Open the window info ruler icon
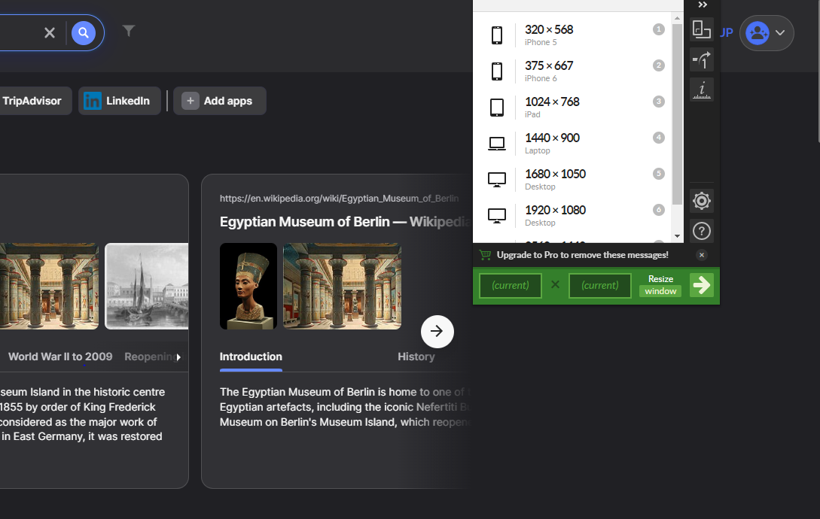The height and width of the screenshot is (519, 820). click(x=701, y=90)
